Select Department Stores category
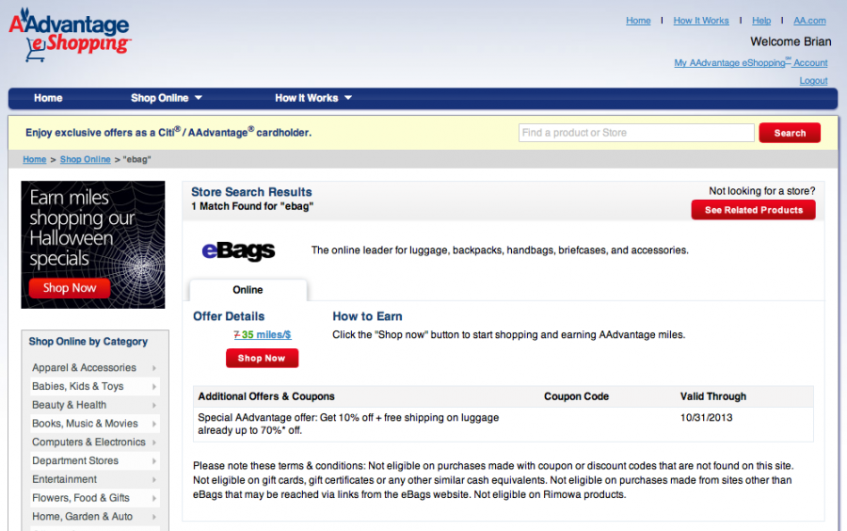 (75, 461)
